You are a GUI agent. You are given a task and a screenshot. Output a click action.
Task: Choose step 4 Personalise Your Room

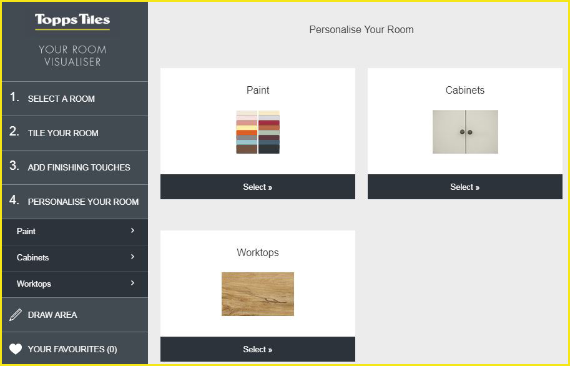point(75,202)
